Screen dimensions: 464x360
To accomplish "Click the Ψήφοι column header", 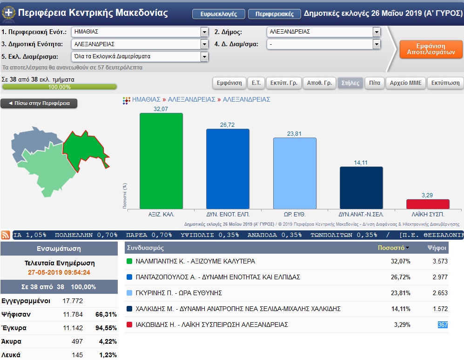I will click(437, 248).
